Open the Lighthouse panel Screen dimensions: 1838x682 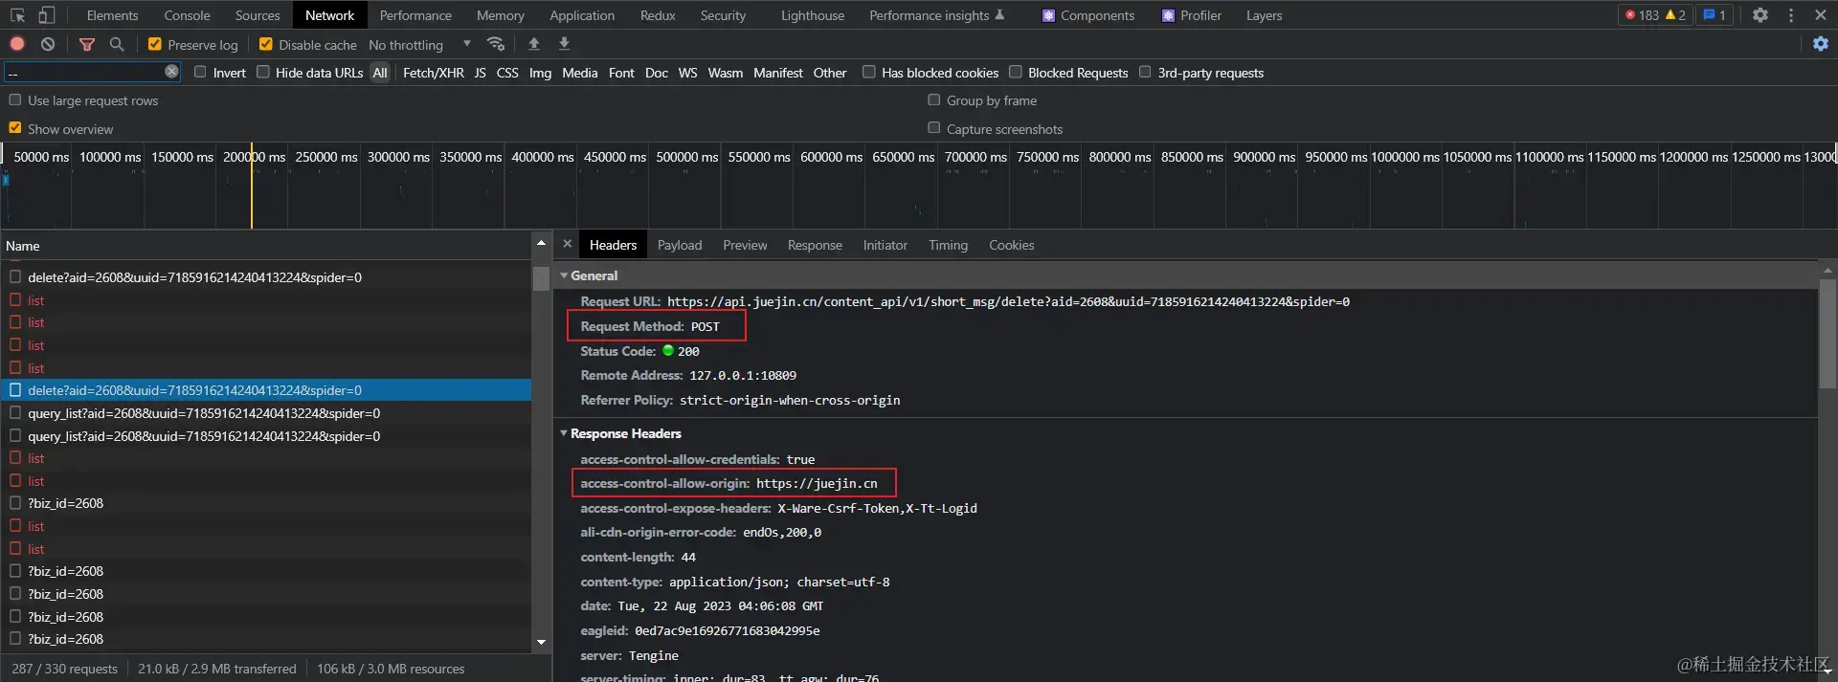813,15
